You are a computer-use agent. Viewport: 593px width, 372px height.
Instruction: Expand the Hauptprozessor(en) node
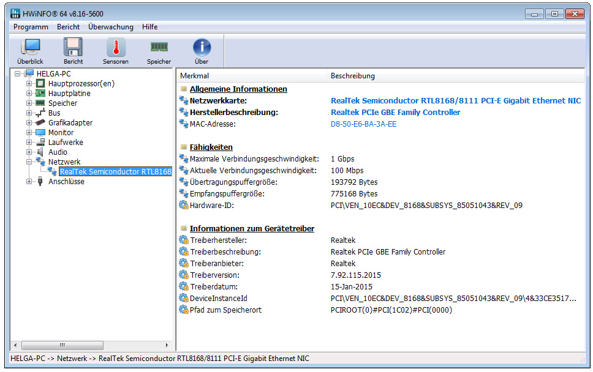coord(29,84)
